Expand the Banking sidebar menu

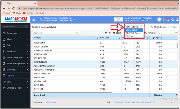[x=15, y=70]
